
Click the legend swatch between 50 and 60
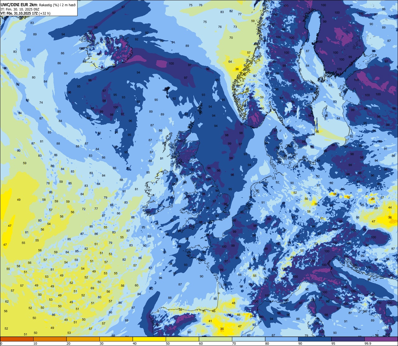pyautogui.click(x=182, y=339)
